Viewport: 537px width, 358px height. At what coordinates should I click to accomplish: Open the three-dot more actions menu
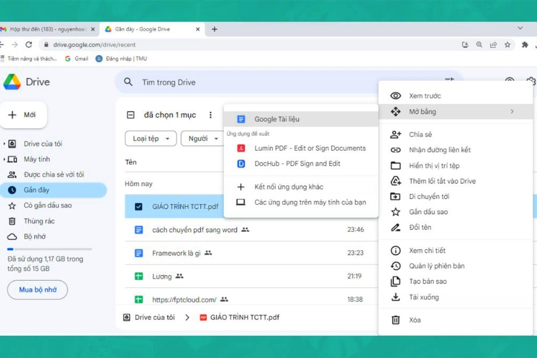tap(210, 115)
